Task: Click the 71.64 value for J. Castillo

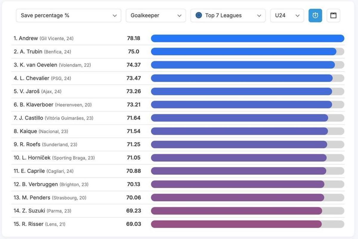Action: [134, 118]
